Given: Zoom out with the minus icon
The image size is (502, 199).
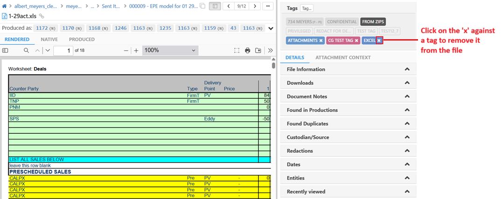Looking at the screenshot, I should click(x=126, y=50).
